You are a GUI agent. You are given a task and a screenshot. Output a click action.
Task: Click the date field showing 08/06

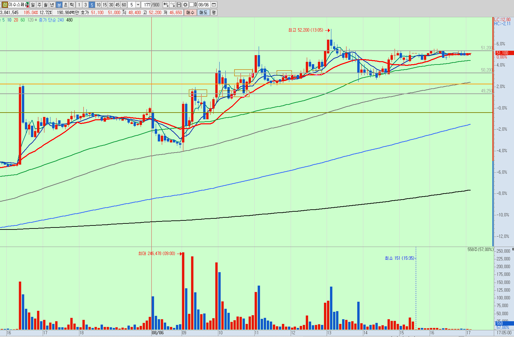(x=204, y=5)
